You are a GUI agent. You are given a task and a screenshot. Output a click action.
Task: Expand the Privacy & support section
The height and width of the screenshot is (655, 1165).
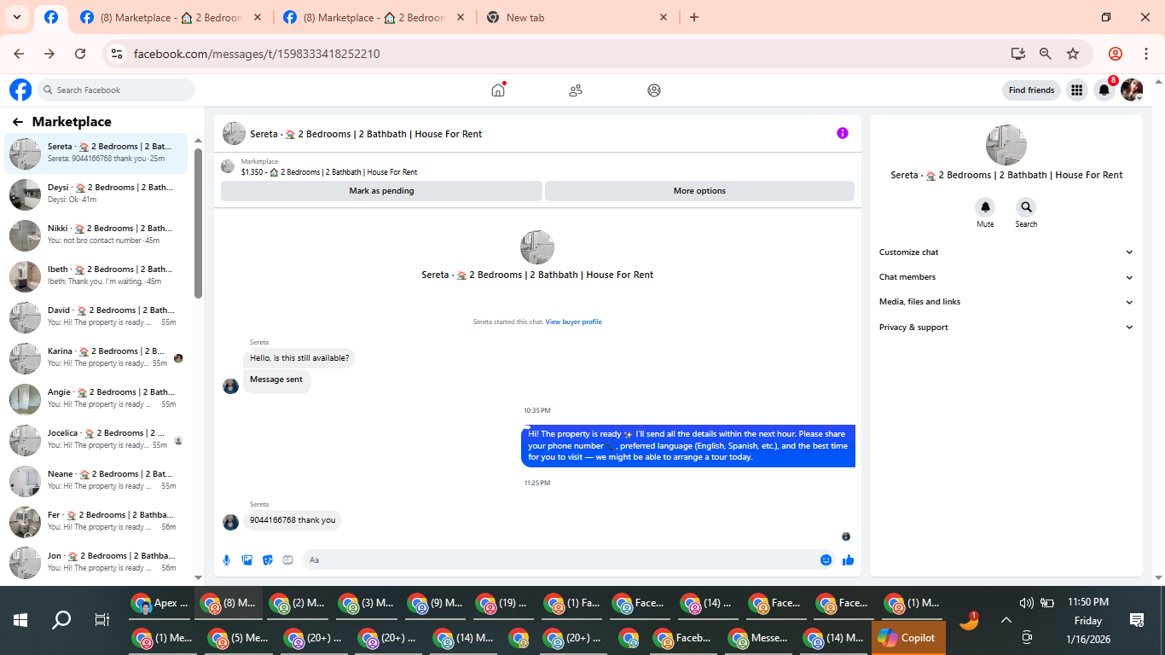click(1006, 327)
